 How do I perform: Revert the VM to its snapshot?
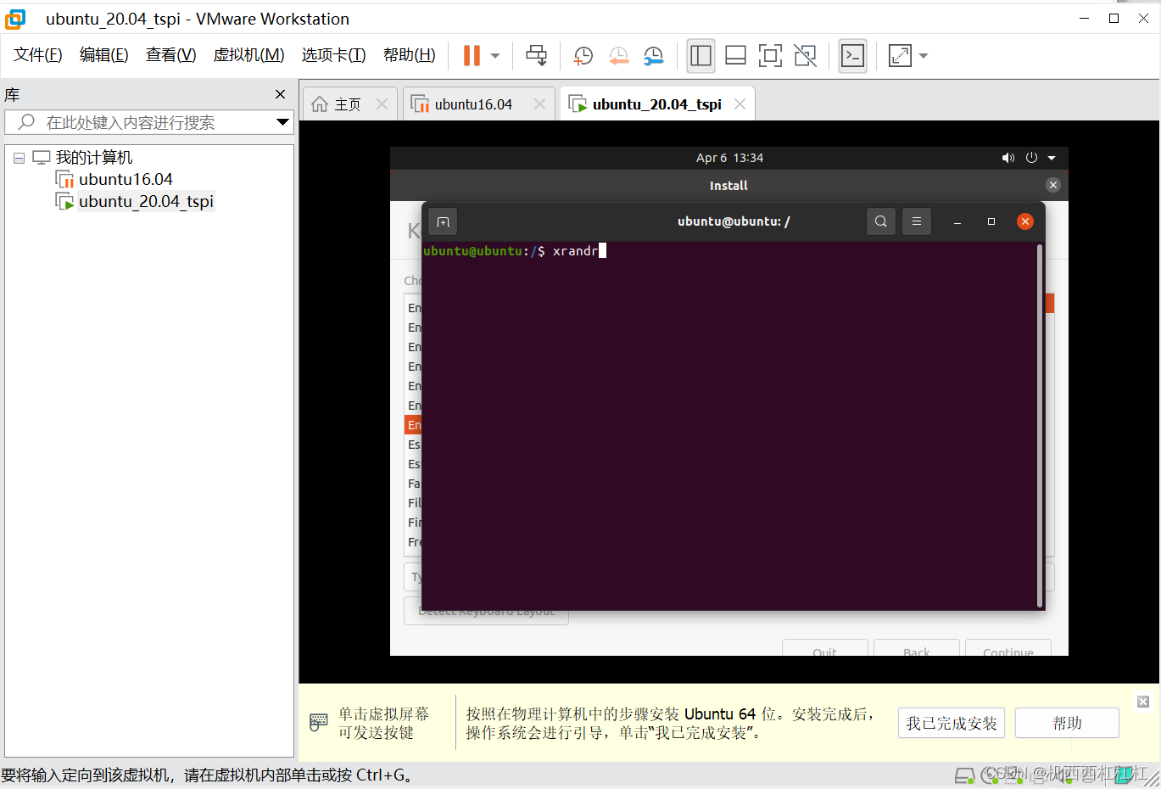[618, 56]
